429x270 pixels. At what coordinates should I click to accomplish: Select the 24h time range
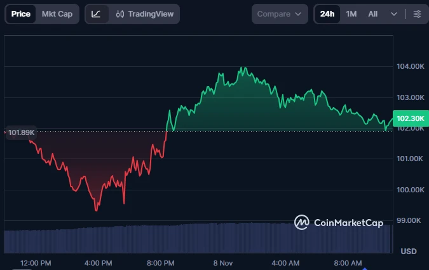[x=327, y=14]
